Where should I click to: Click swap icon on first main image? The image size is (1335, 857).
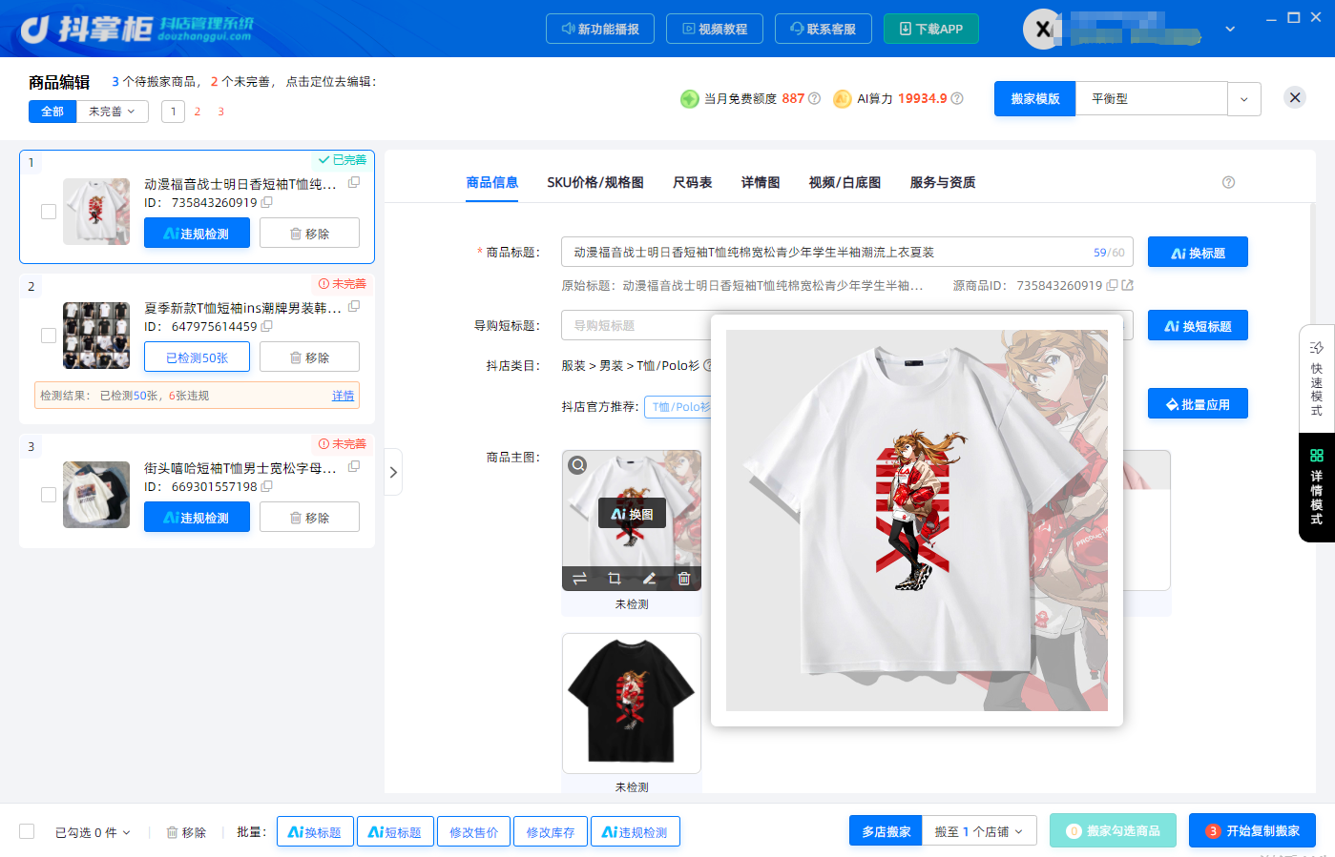579,579
